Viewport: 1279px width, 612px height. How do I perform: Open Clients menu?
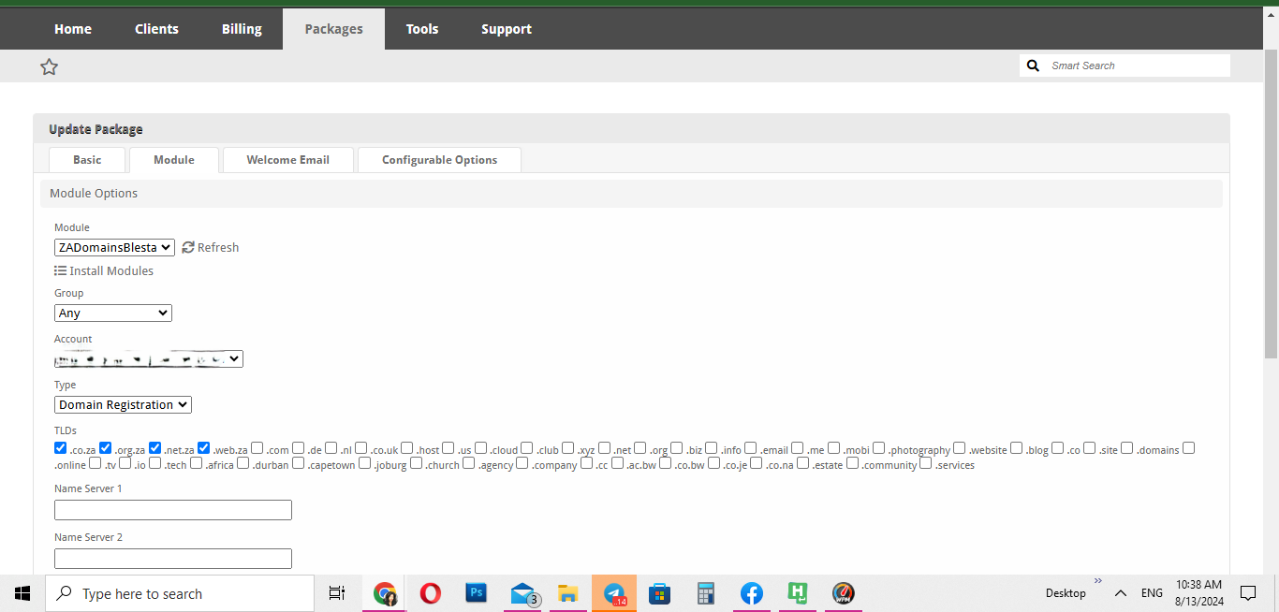tap(156, 29)
